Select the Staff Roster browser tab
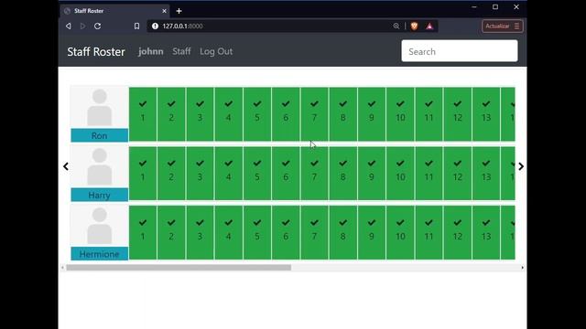Screen dimensions: 586x329 coord(114,11)
